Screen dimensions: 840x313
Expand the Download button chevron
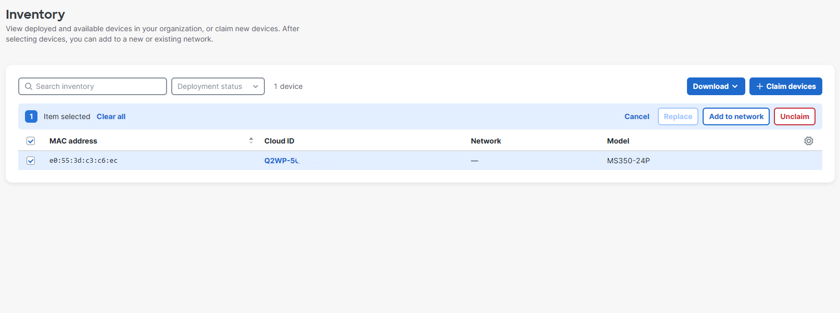point(735,86)
